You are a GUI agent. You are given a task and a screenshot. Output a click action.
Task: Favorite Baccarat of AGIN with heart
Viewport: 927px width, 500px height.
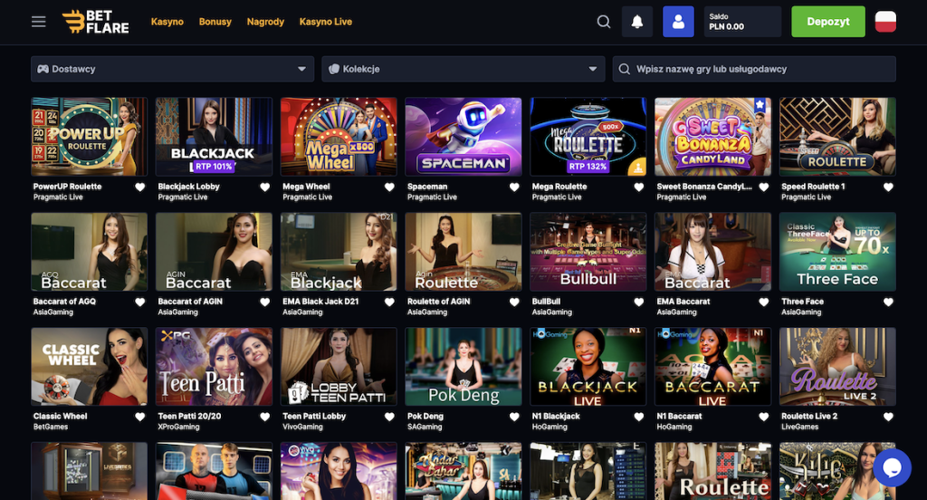[x=265, y=302]
